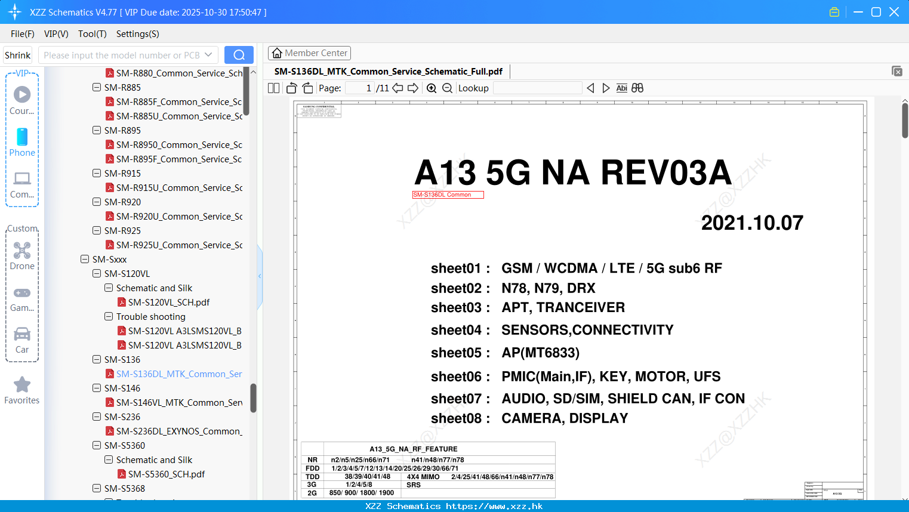Go to next page arrow
Viewport: 909px width, 512px height.
pos(413,88)
